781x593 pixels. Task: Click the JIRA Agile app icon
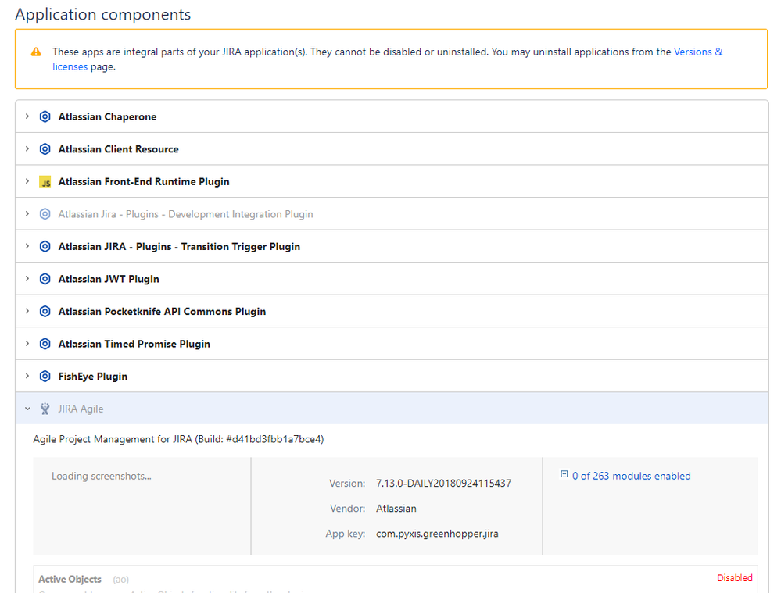click(45, 409)
